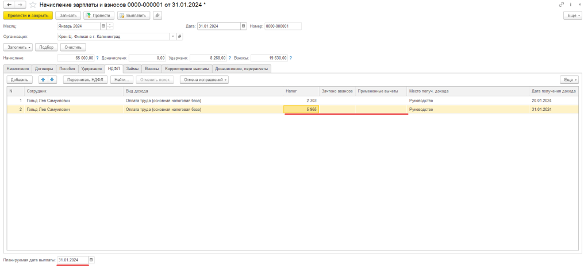The image size is (588, 266).
Task: Click the paperclip attachments icon
Action: (x=157, y=16)
